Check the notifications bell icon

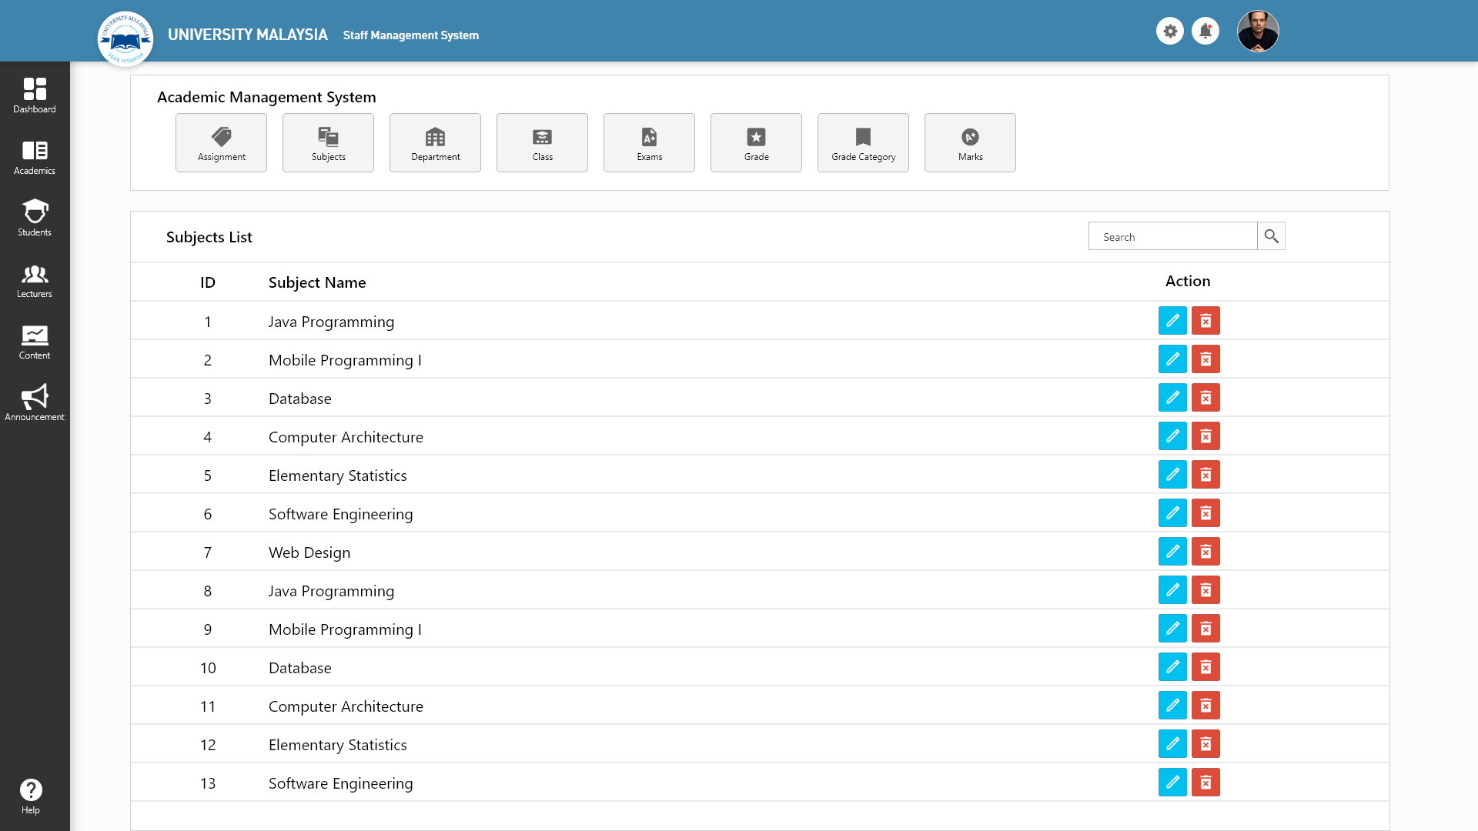1205,32
